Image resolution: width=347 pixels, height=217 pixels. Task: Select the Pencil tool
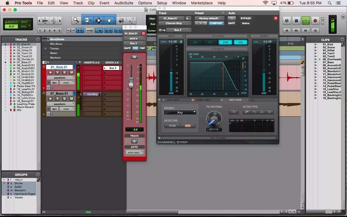pyautogui.click(x=131, y=20)
